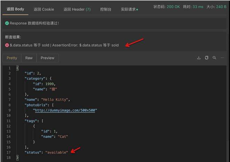
Task: Open the 实际请求 tab
Action: click(129, 9)
